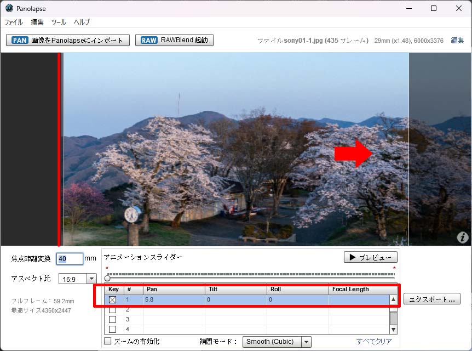This screenshot has height=351, width=472.
Task: Click the PAN import image button
Action: click(68, 40)
